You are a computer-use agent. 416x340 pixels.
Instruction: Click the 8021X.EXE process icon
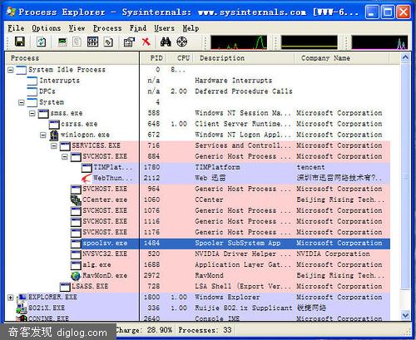click(22, 308)
